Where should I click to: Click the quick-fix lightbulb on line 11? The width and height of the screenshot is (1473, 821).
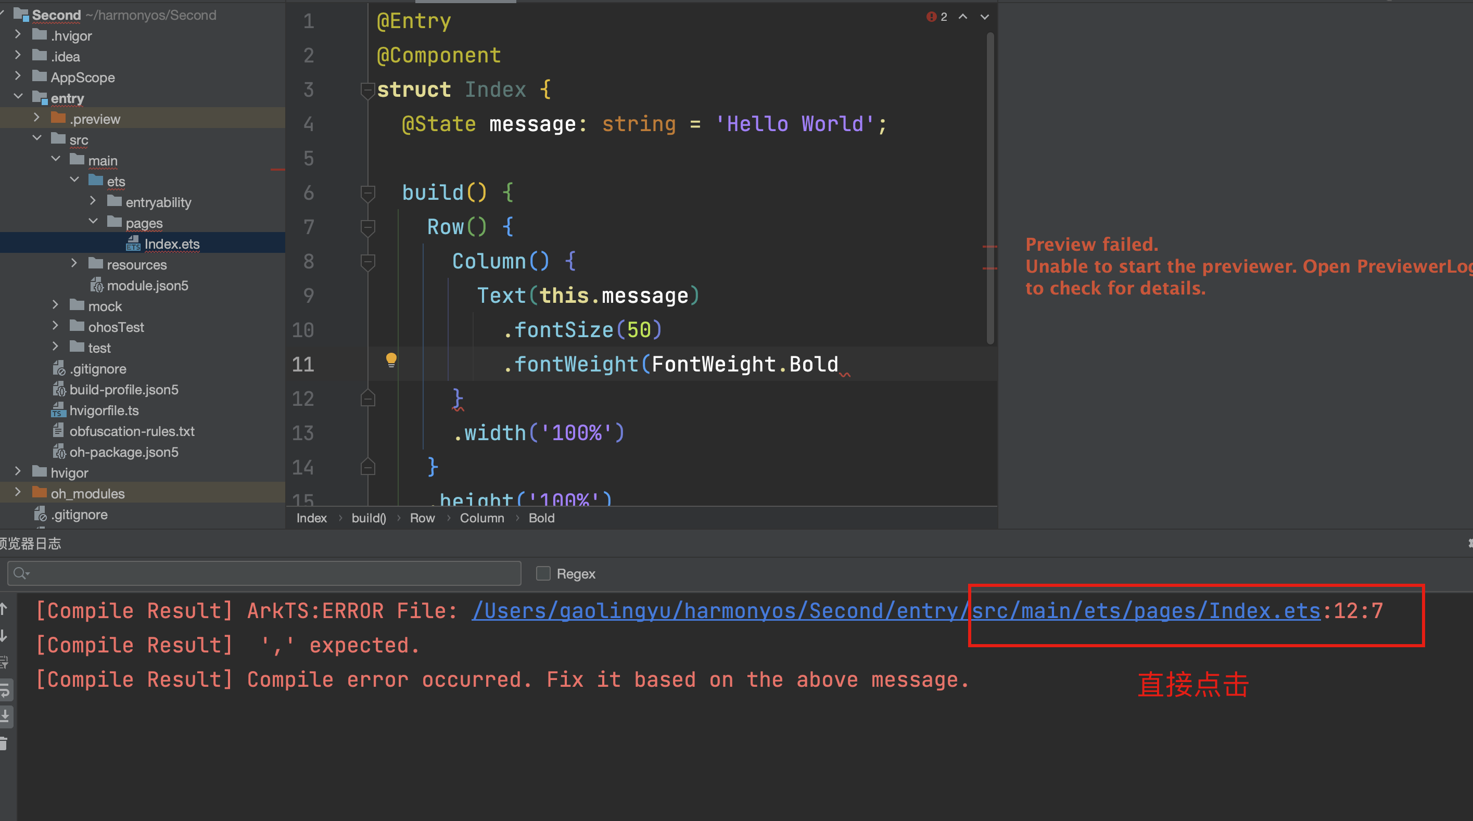[x=391, y=360]
